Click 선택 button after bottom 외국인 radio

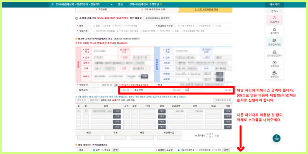[x=226, y=150]
